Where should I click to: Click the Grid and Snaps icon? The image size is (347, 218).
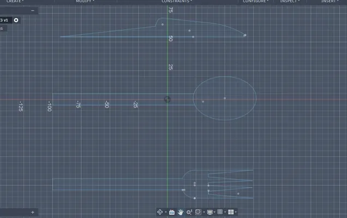[x=220, y=212]
